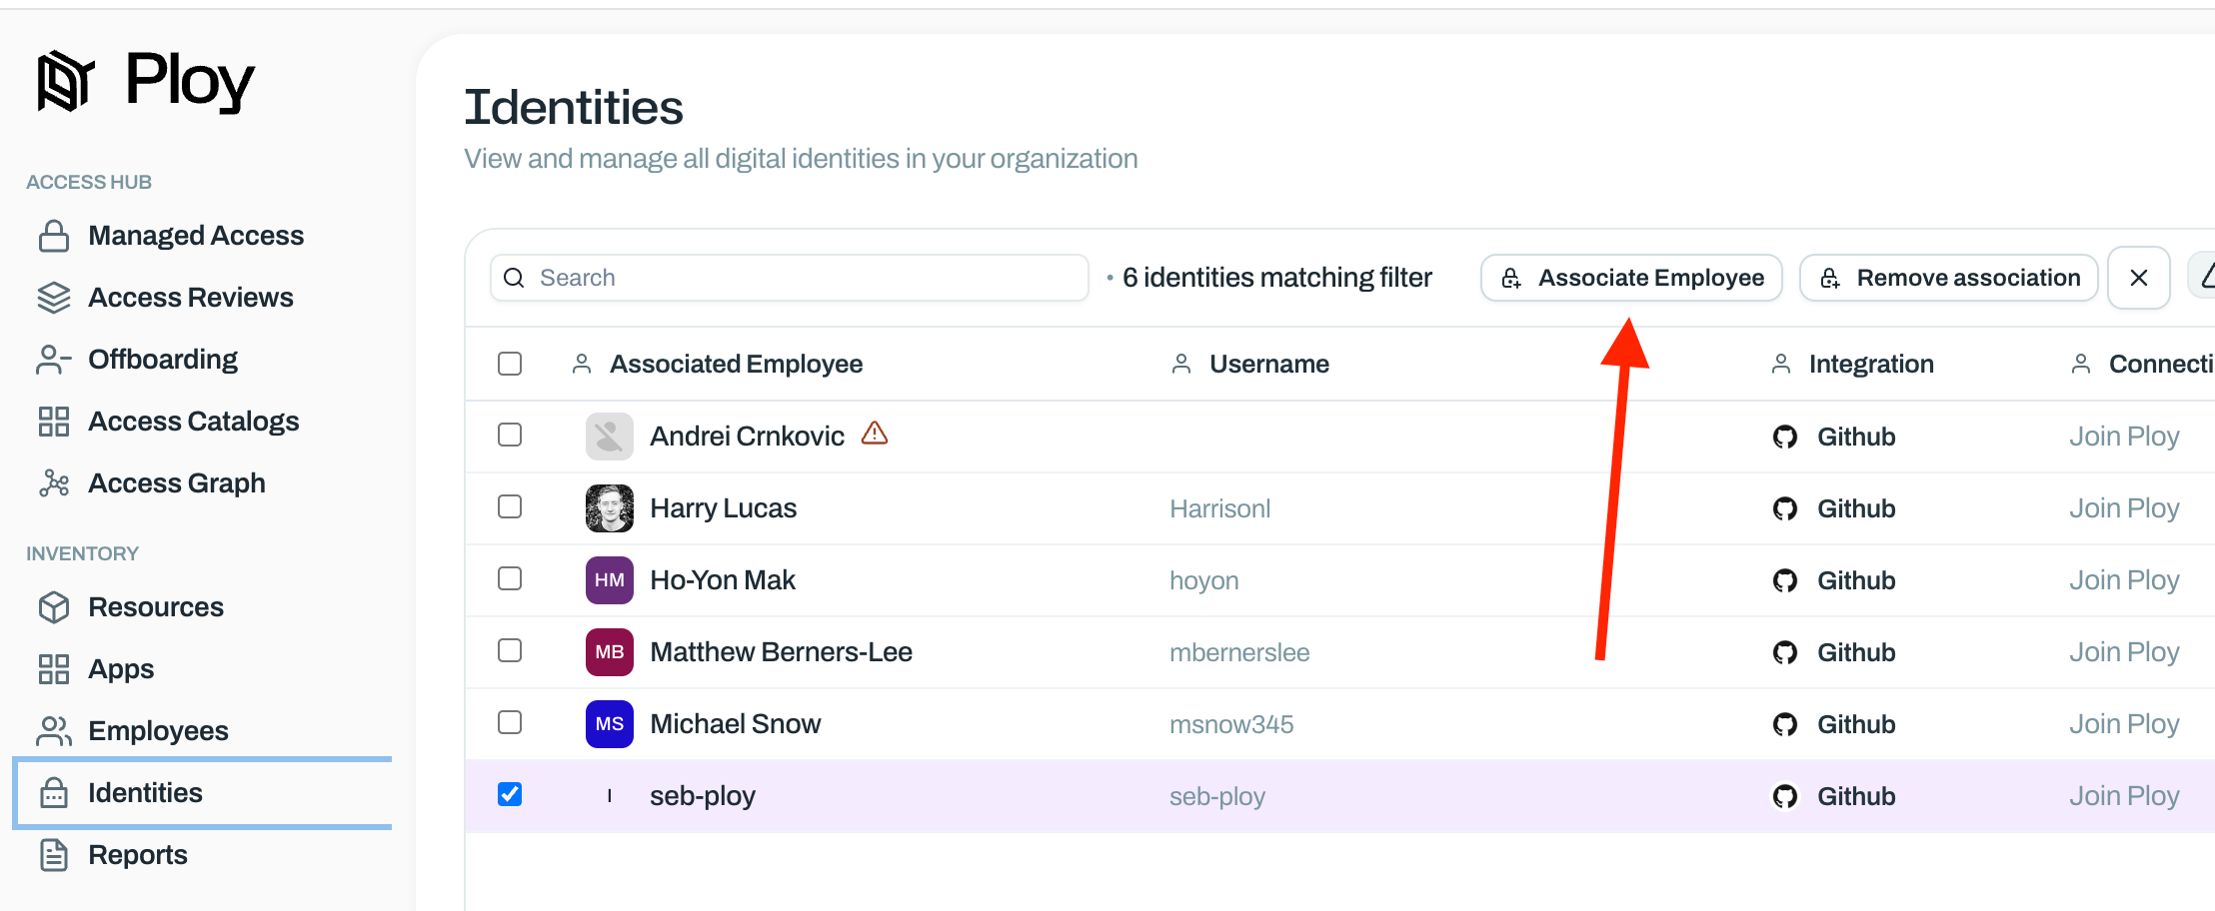Uncheck the seb-ploy row checkbox
Viewport: 2215px width, 911px height.
pos(510,795)
